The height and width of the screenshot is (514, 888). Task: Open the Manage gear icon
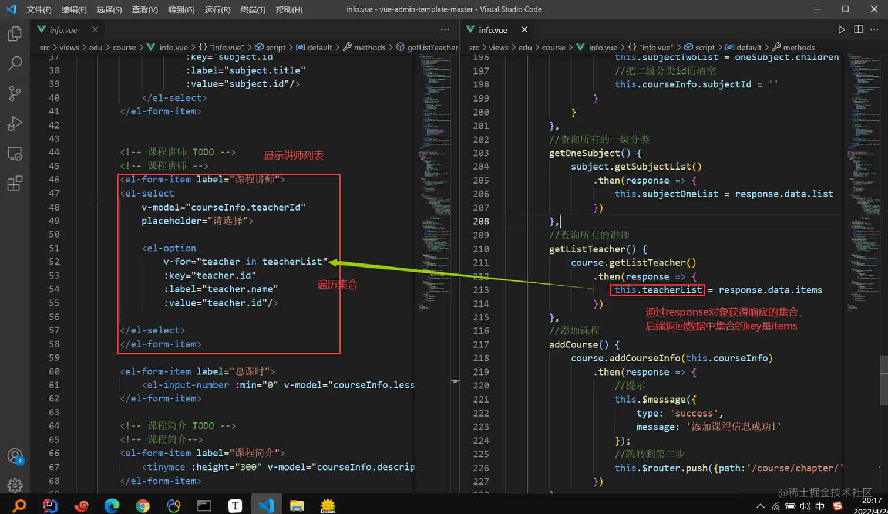[x=15, y=485]
